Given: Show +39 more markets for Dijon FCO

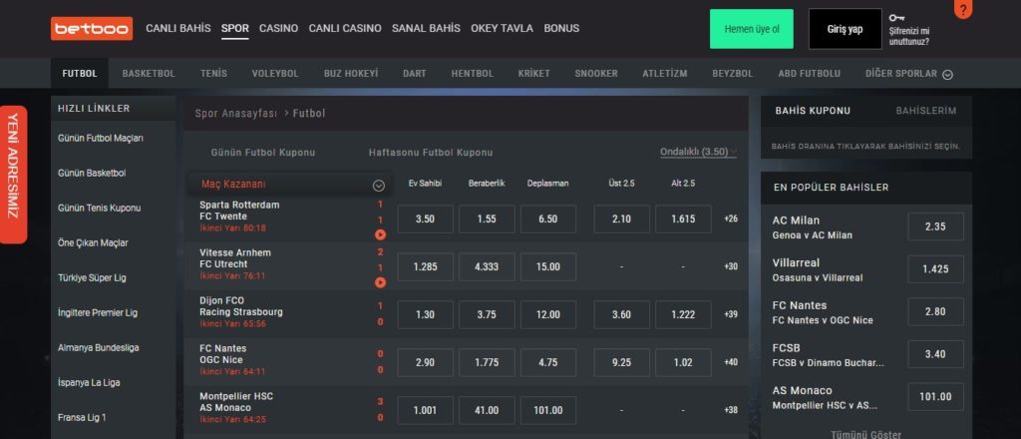Looking at the screenshot, I should coord(731,314).
